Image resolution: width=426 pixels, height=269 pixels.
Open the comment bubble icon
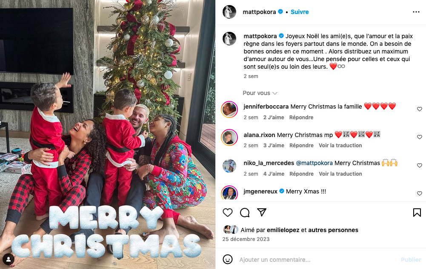(245, 213)
